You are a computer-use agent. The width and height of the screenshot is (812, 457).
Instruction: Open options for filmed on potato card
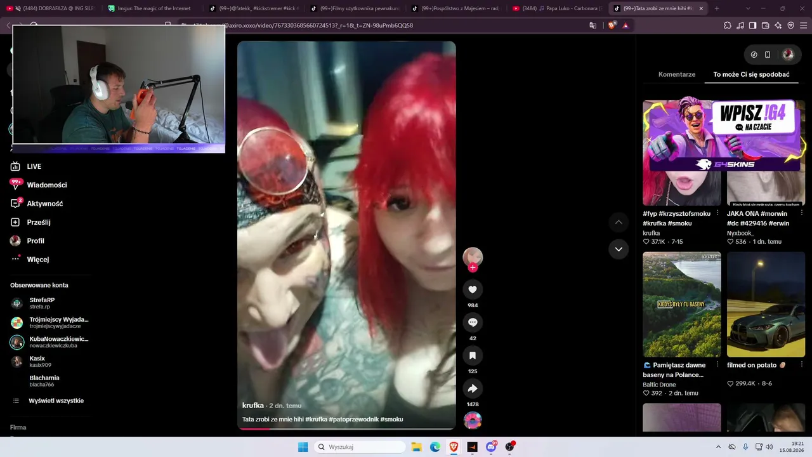coord(801,365)
